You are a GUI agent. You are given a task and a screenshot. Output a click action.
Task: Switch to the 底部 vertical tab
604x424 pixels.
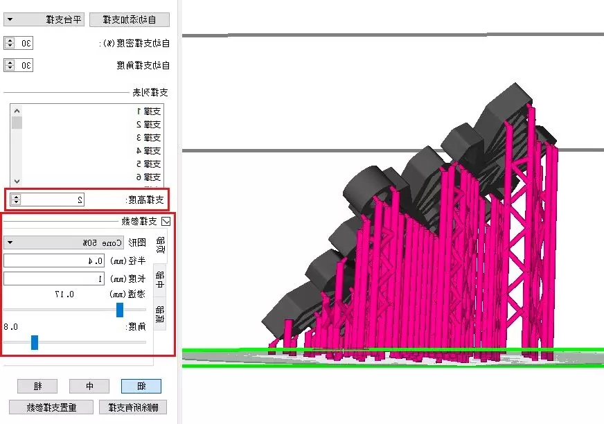pyautogui.click(x=160, y=314)
